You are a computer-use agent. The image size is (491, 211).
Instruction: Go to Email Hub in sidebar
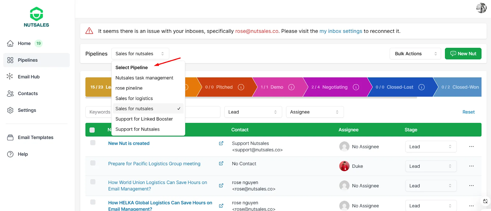pos(29,77)
